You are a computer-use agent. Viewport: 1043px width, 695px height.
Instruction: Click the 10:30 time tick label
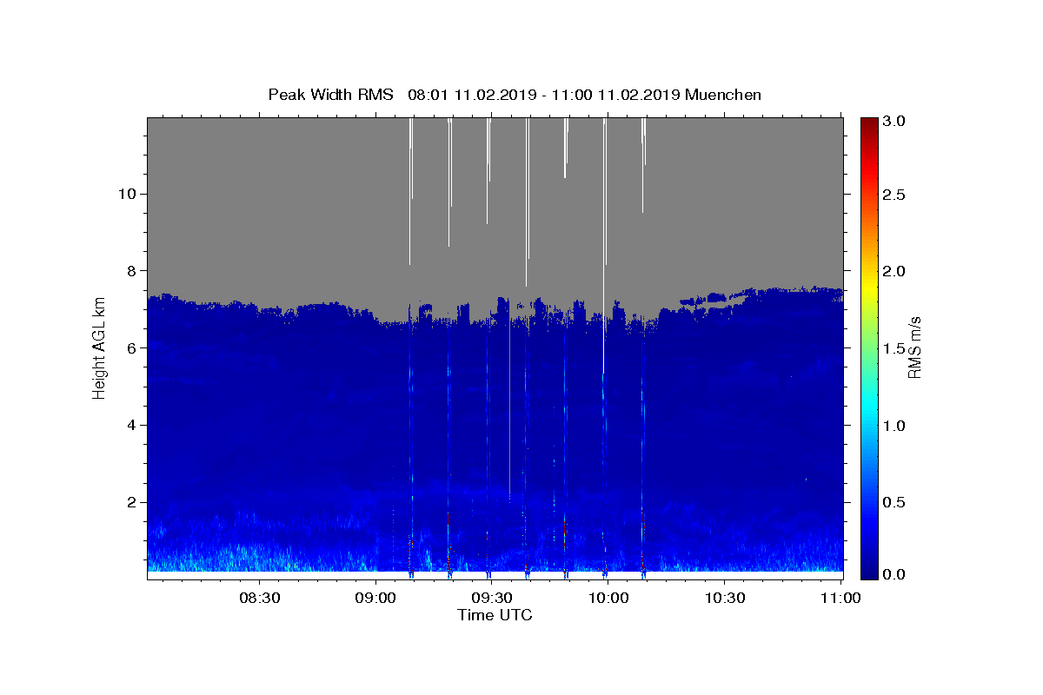pos(725,598)
